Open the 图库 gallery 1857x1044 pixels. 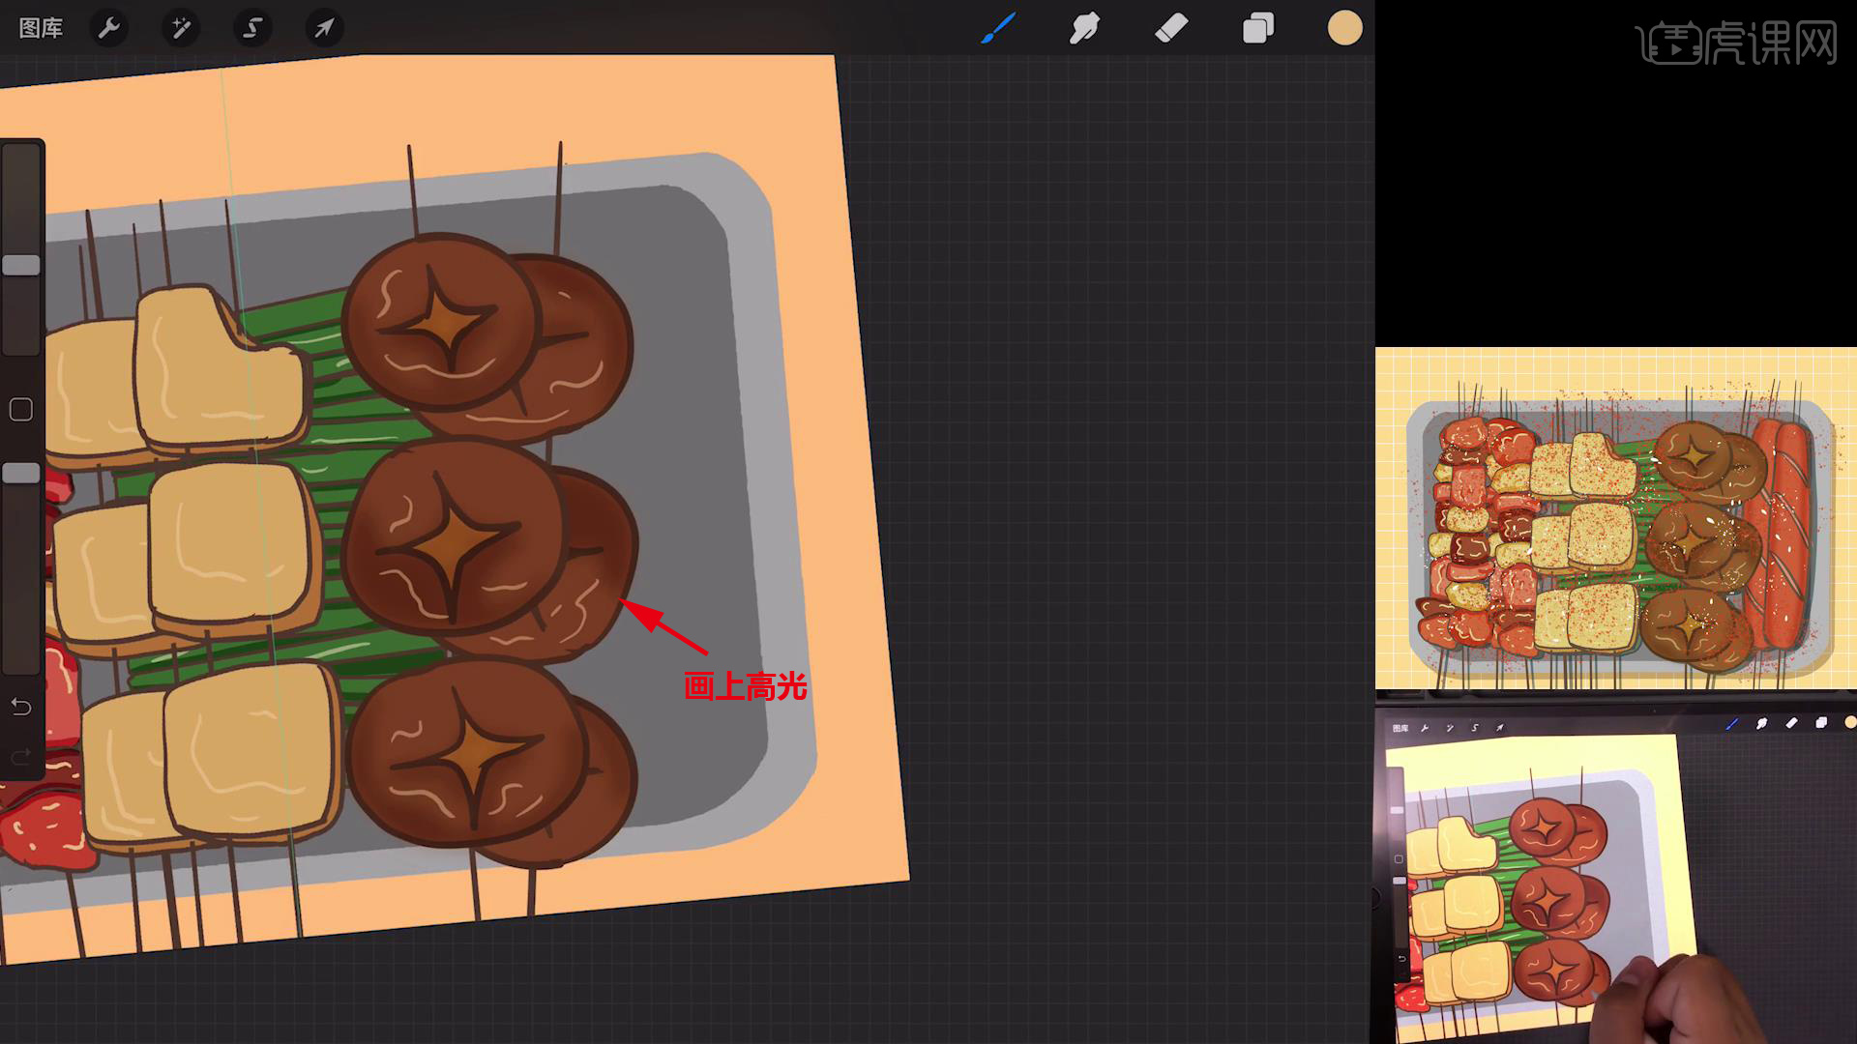[x=41, y=28]
